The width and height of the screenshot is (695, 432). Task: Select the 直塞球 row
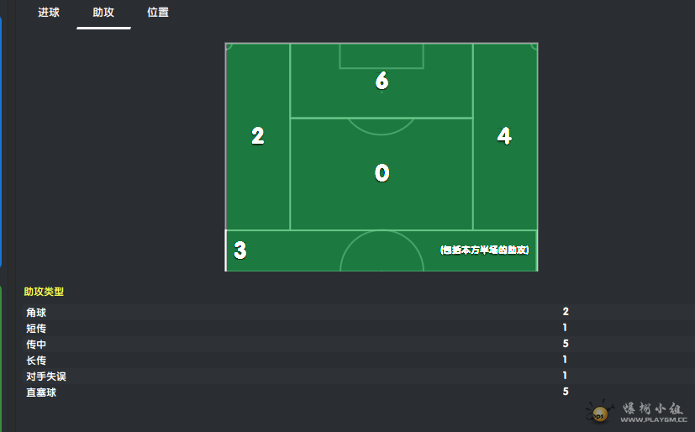[358, 392]
